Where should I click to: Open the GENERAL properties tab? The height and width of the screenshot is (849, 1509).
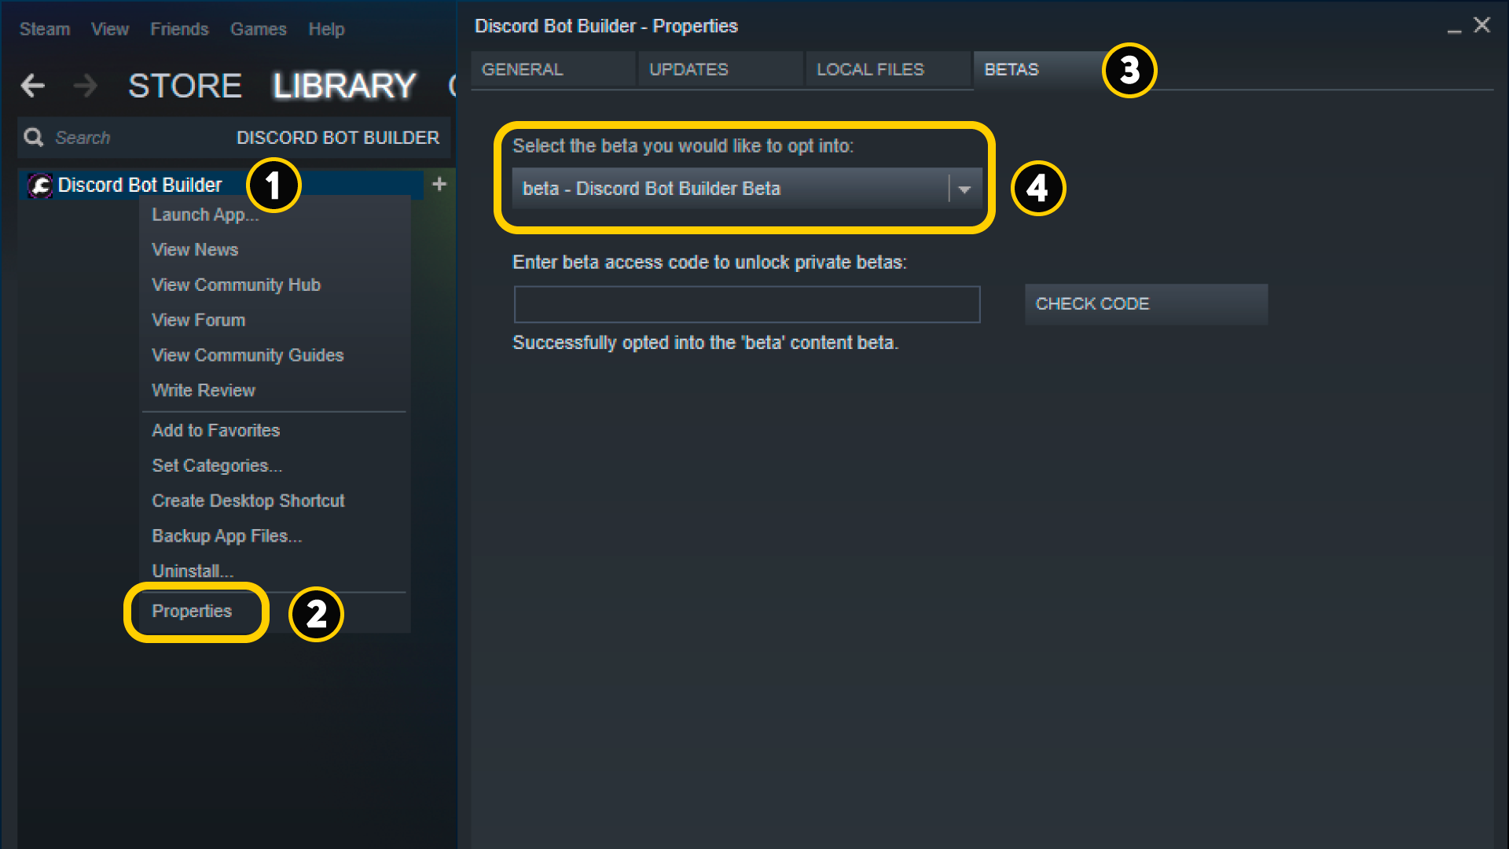coord(521,71)
